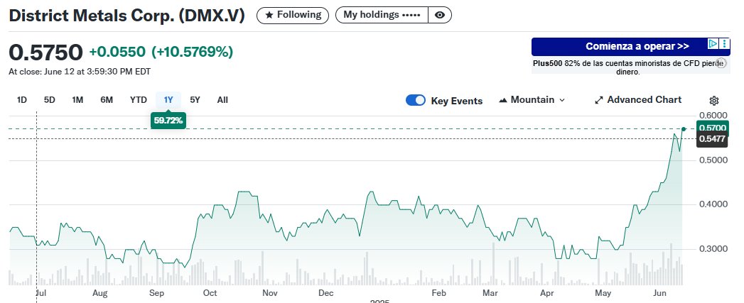The width and height of the screenshot is (744, 303).
Task: Click the At close June 12 timestamp
Action: coord(80,72)
